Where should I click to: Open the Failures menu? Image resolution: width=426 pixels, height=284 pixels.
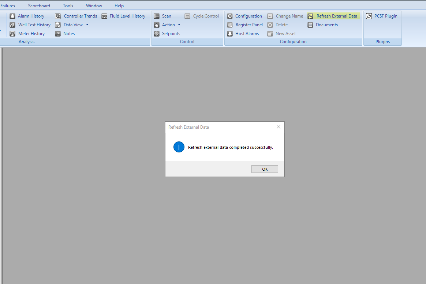[8, 6]
